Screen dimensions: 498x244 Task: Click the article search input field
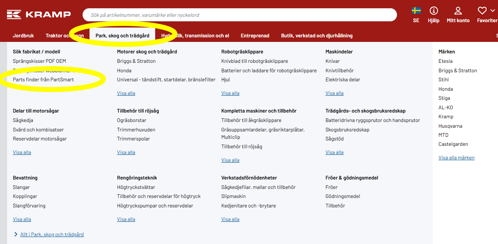click(x=240, y=15)
